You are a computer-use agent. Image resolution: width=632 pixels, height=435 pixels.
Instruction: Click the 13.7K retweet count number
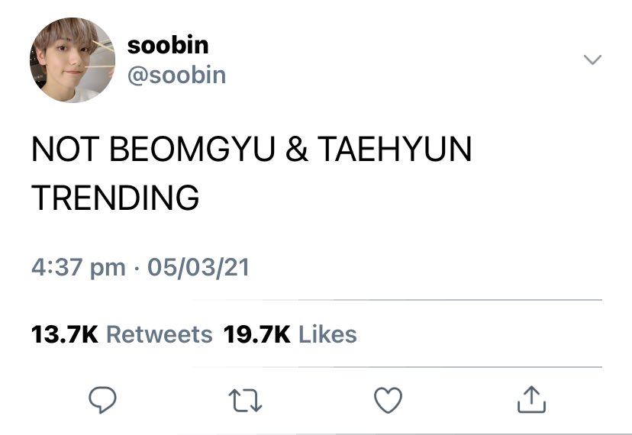coord(64,334)
